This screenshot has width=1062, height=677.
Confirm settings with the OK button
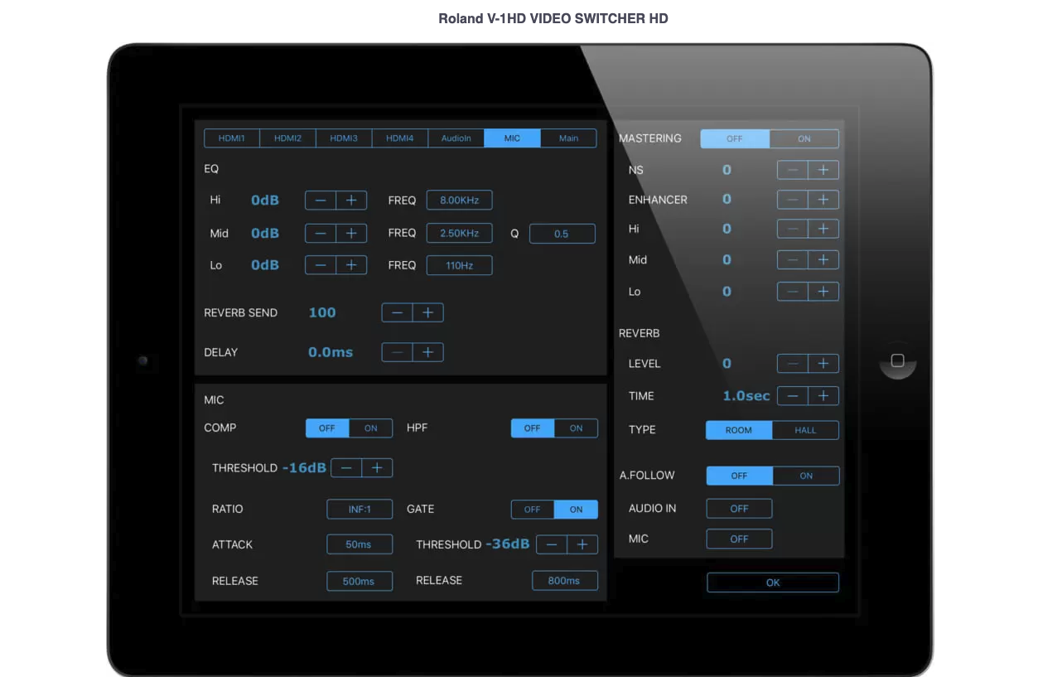[773, 583]
